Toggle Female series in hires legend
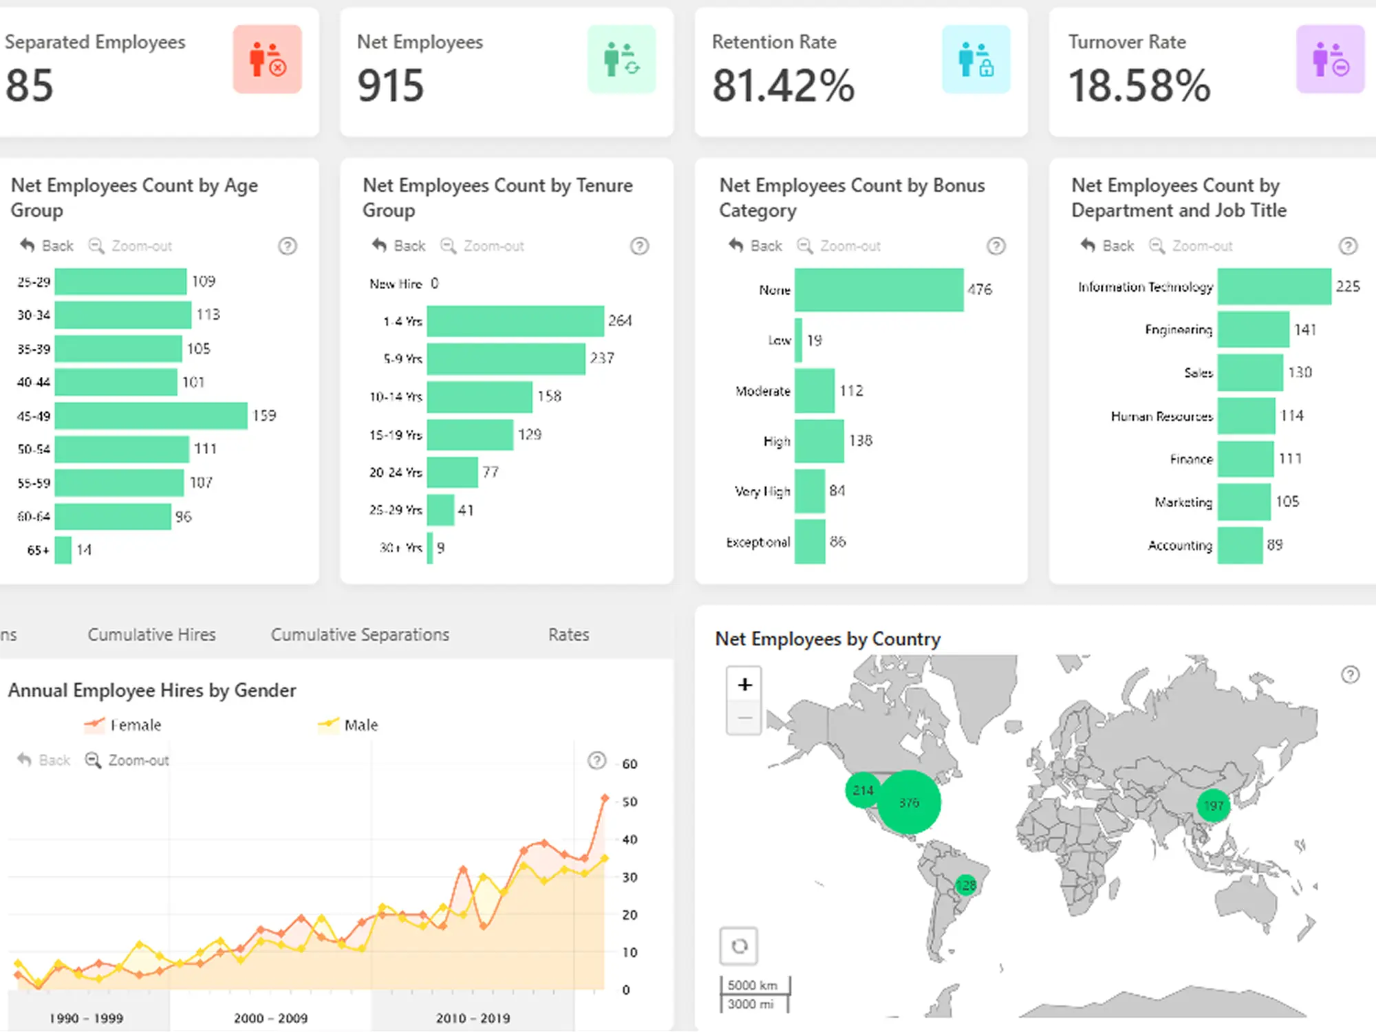Screen dimensions: 1376x1032 [x=124, y=725]
